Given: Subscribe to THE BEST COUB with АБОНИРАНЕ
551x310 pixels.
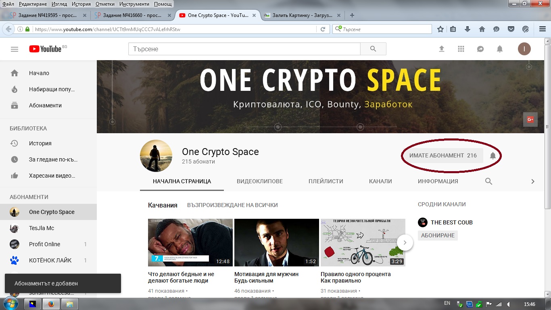Looking at the screenshot, I should coord(438,235).
